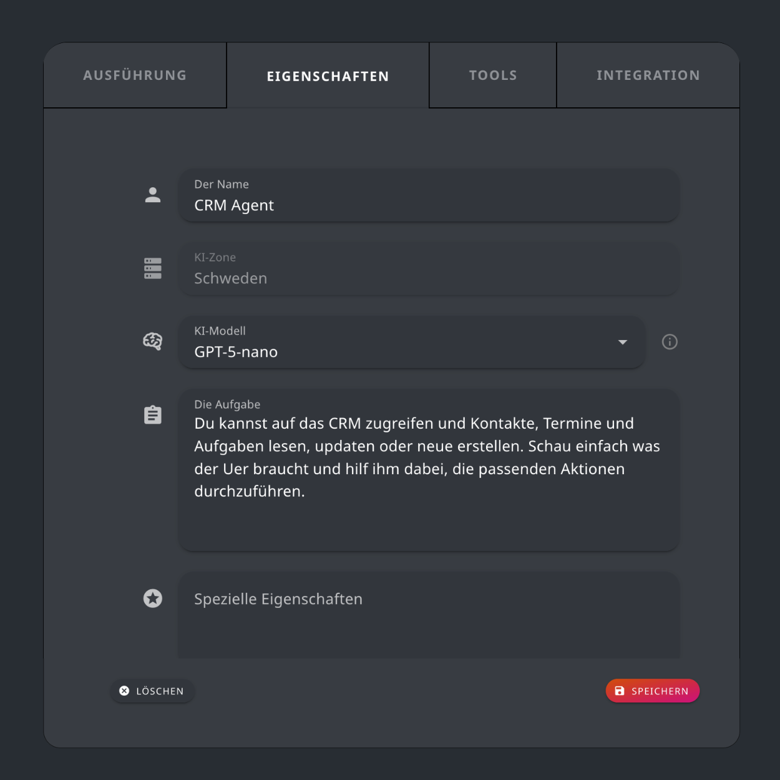Click the clipboard icon next to Die Aufgabe

pyautogui.click(x=153, y=414)
